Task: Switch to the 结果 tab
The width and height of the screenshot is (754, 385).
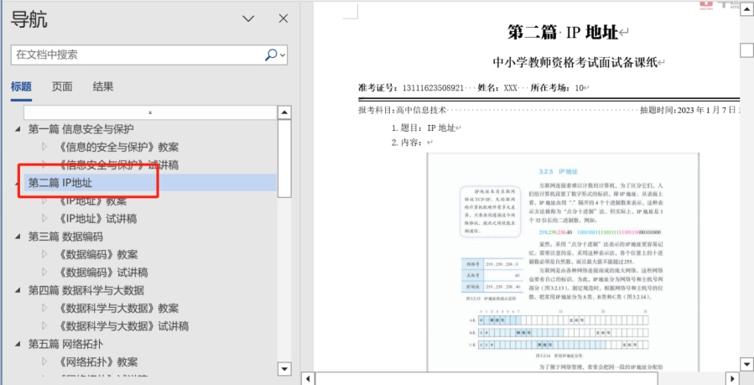Action: pyautogui.click(x=103, y=86)
